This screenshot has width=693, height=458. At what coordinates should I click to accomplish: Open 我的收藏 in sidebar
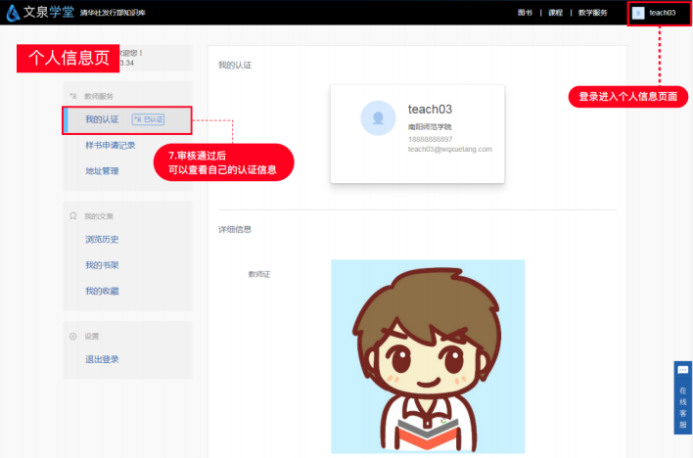(101, 291)
